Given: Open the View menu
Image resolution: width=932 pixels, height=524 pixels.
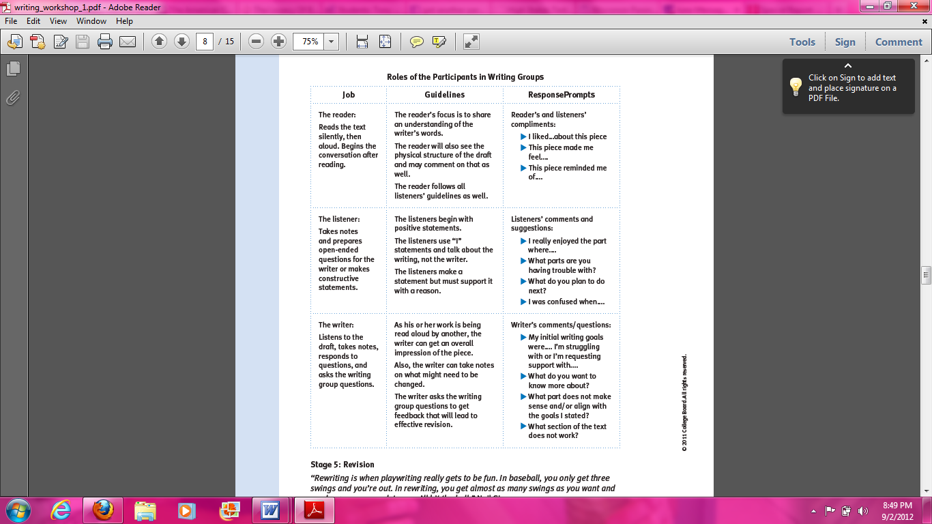Looking at the screenshot, I should (x=58, y=21).
